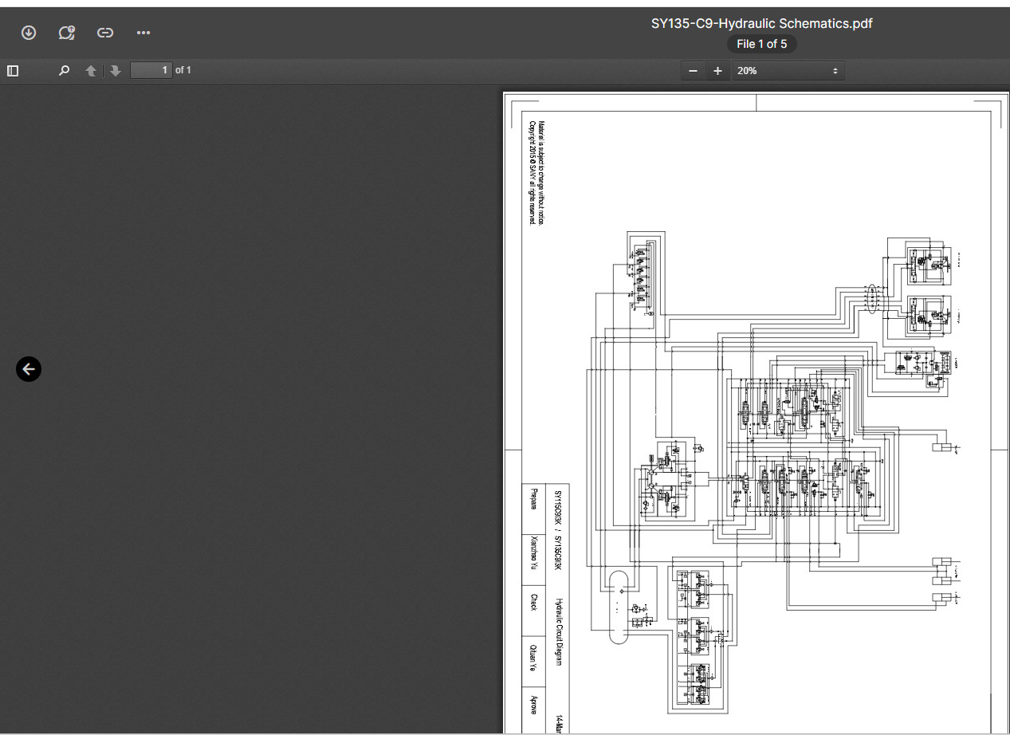This screenshot has width=1010, height=735.
Task: Edit the page number field
Action: point(151,70)
